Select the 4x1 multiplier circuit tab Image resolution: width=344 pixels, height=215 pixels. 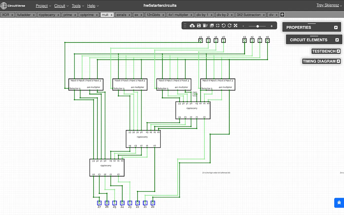pos(178,14)
